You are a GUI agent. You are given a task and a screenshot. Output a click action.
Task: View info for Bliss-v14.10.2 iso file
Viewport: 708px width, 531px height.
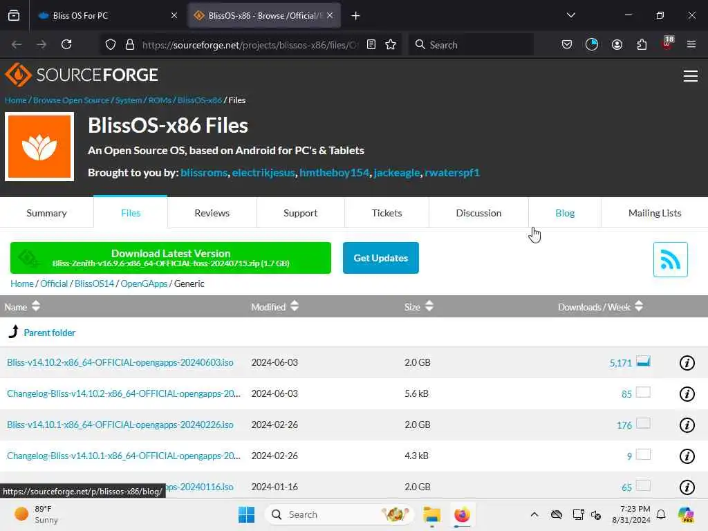coord(687,362)
